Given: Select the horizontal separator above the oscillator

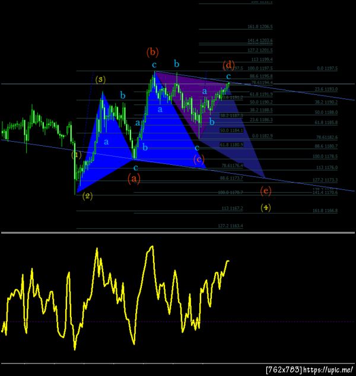Looking at the screenshot, I should click(x=178, y=232).
